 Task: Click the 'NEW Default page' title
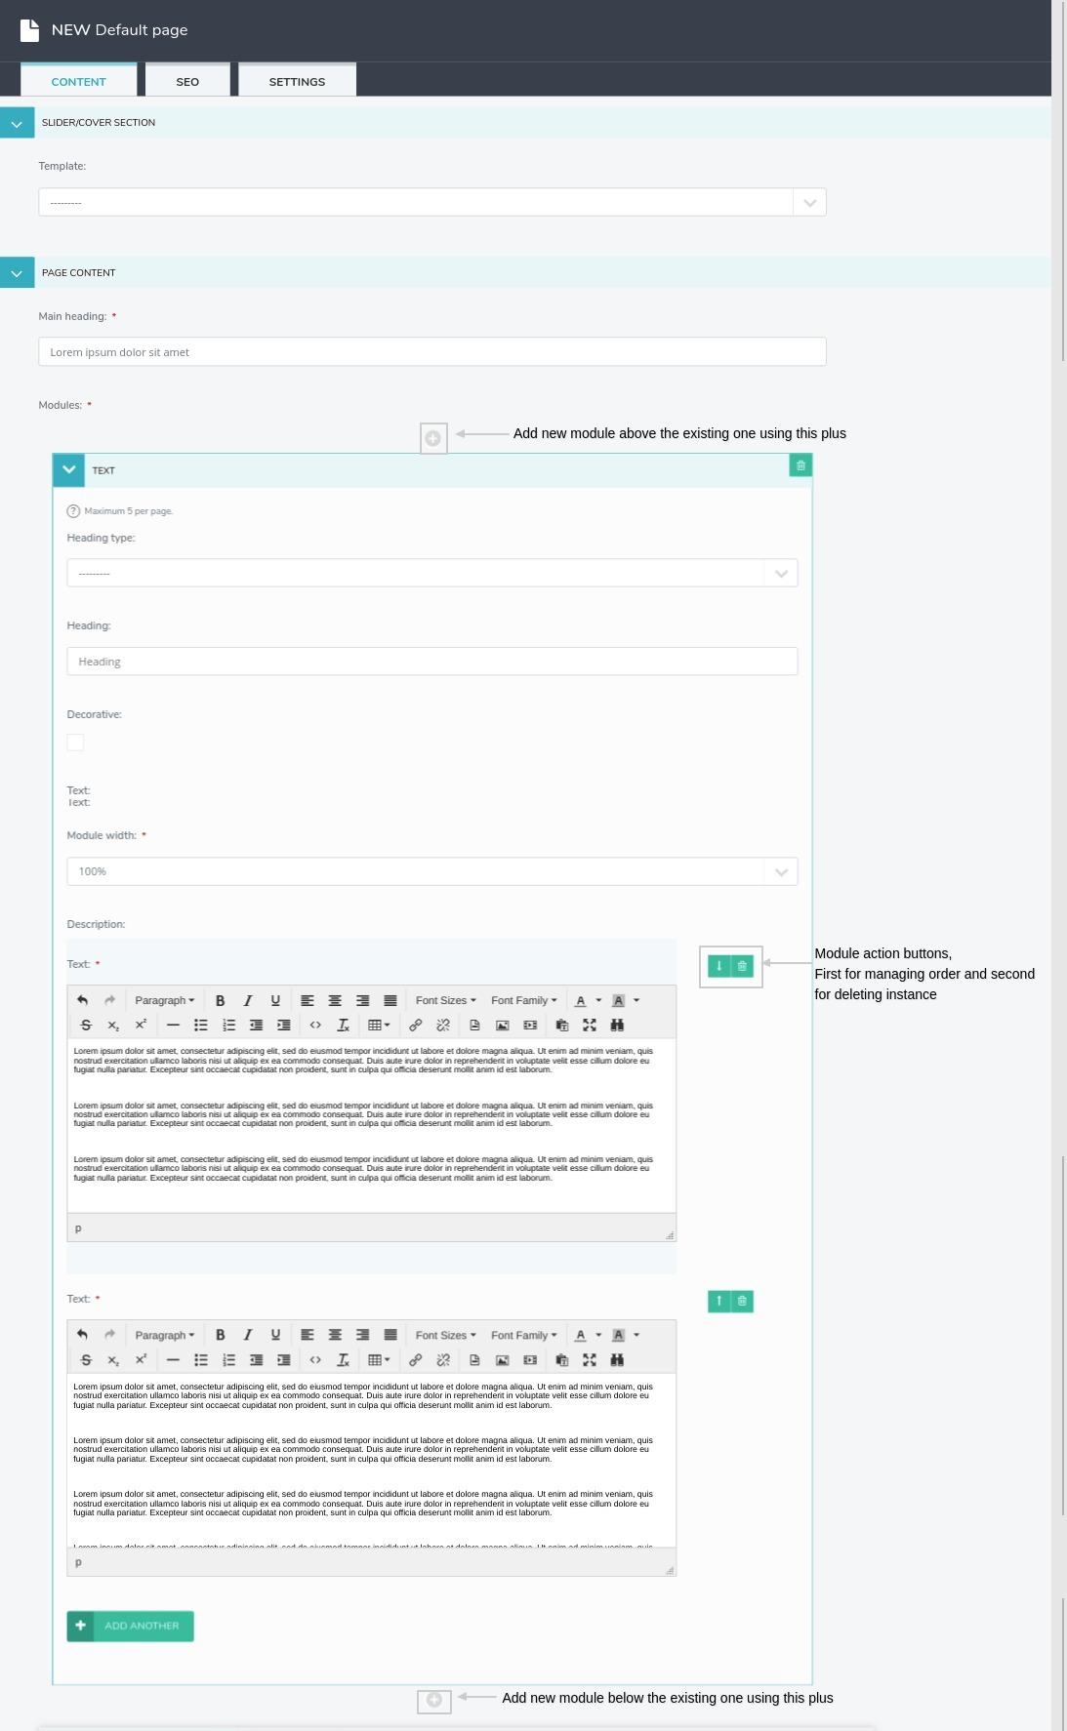point(119,30)
